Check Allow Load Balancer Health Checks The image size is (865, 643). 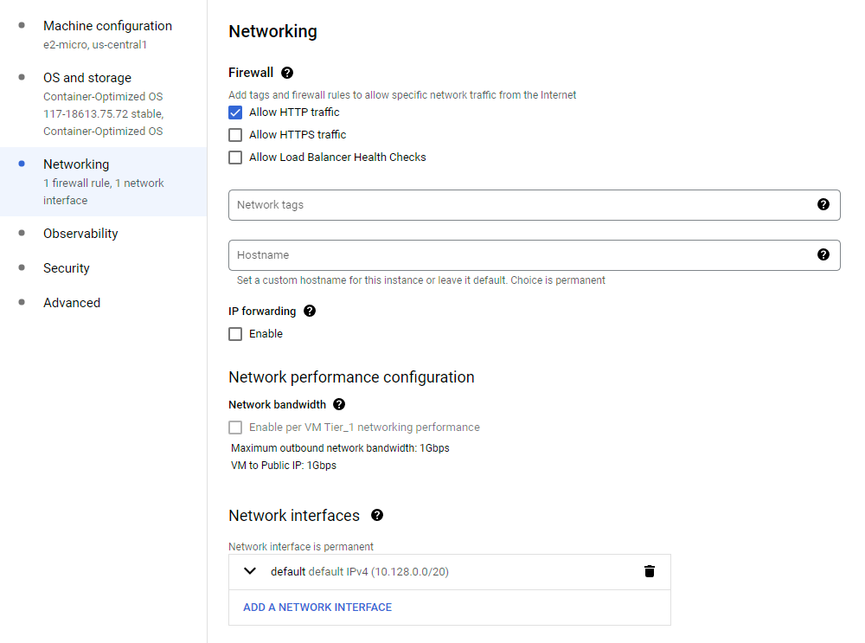click(x=235, y=158)
